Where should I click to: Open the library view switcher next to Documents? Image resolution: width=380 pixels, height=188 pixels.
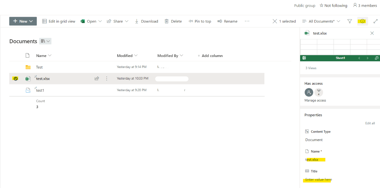pos(45,41)
